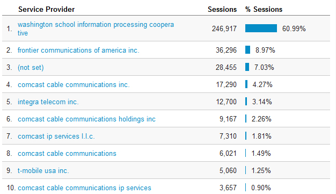The image size is (336, 194).
Task: Open frontier communications of america inc.
Action: click(78, 50)
